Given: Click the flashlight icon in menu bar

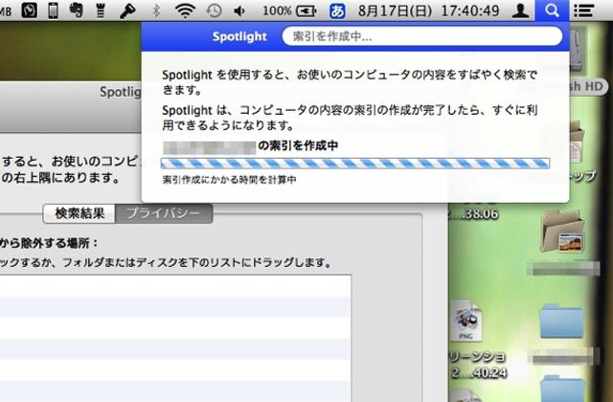Looking at the screenshot, I should tap(126, 11).
